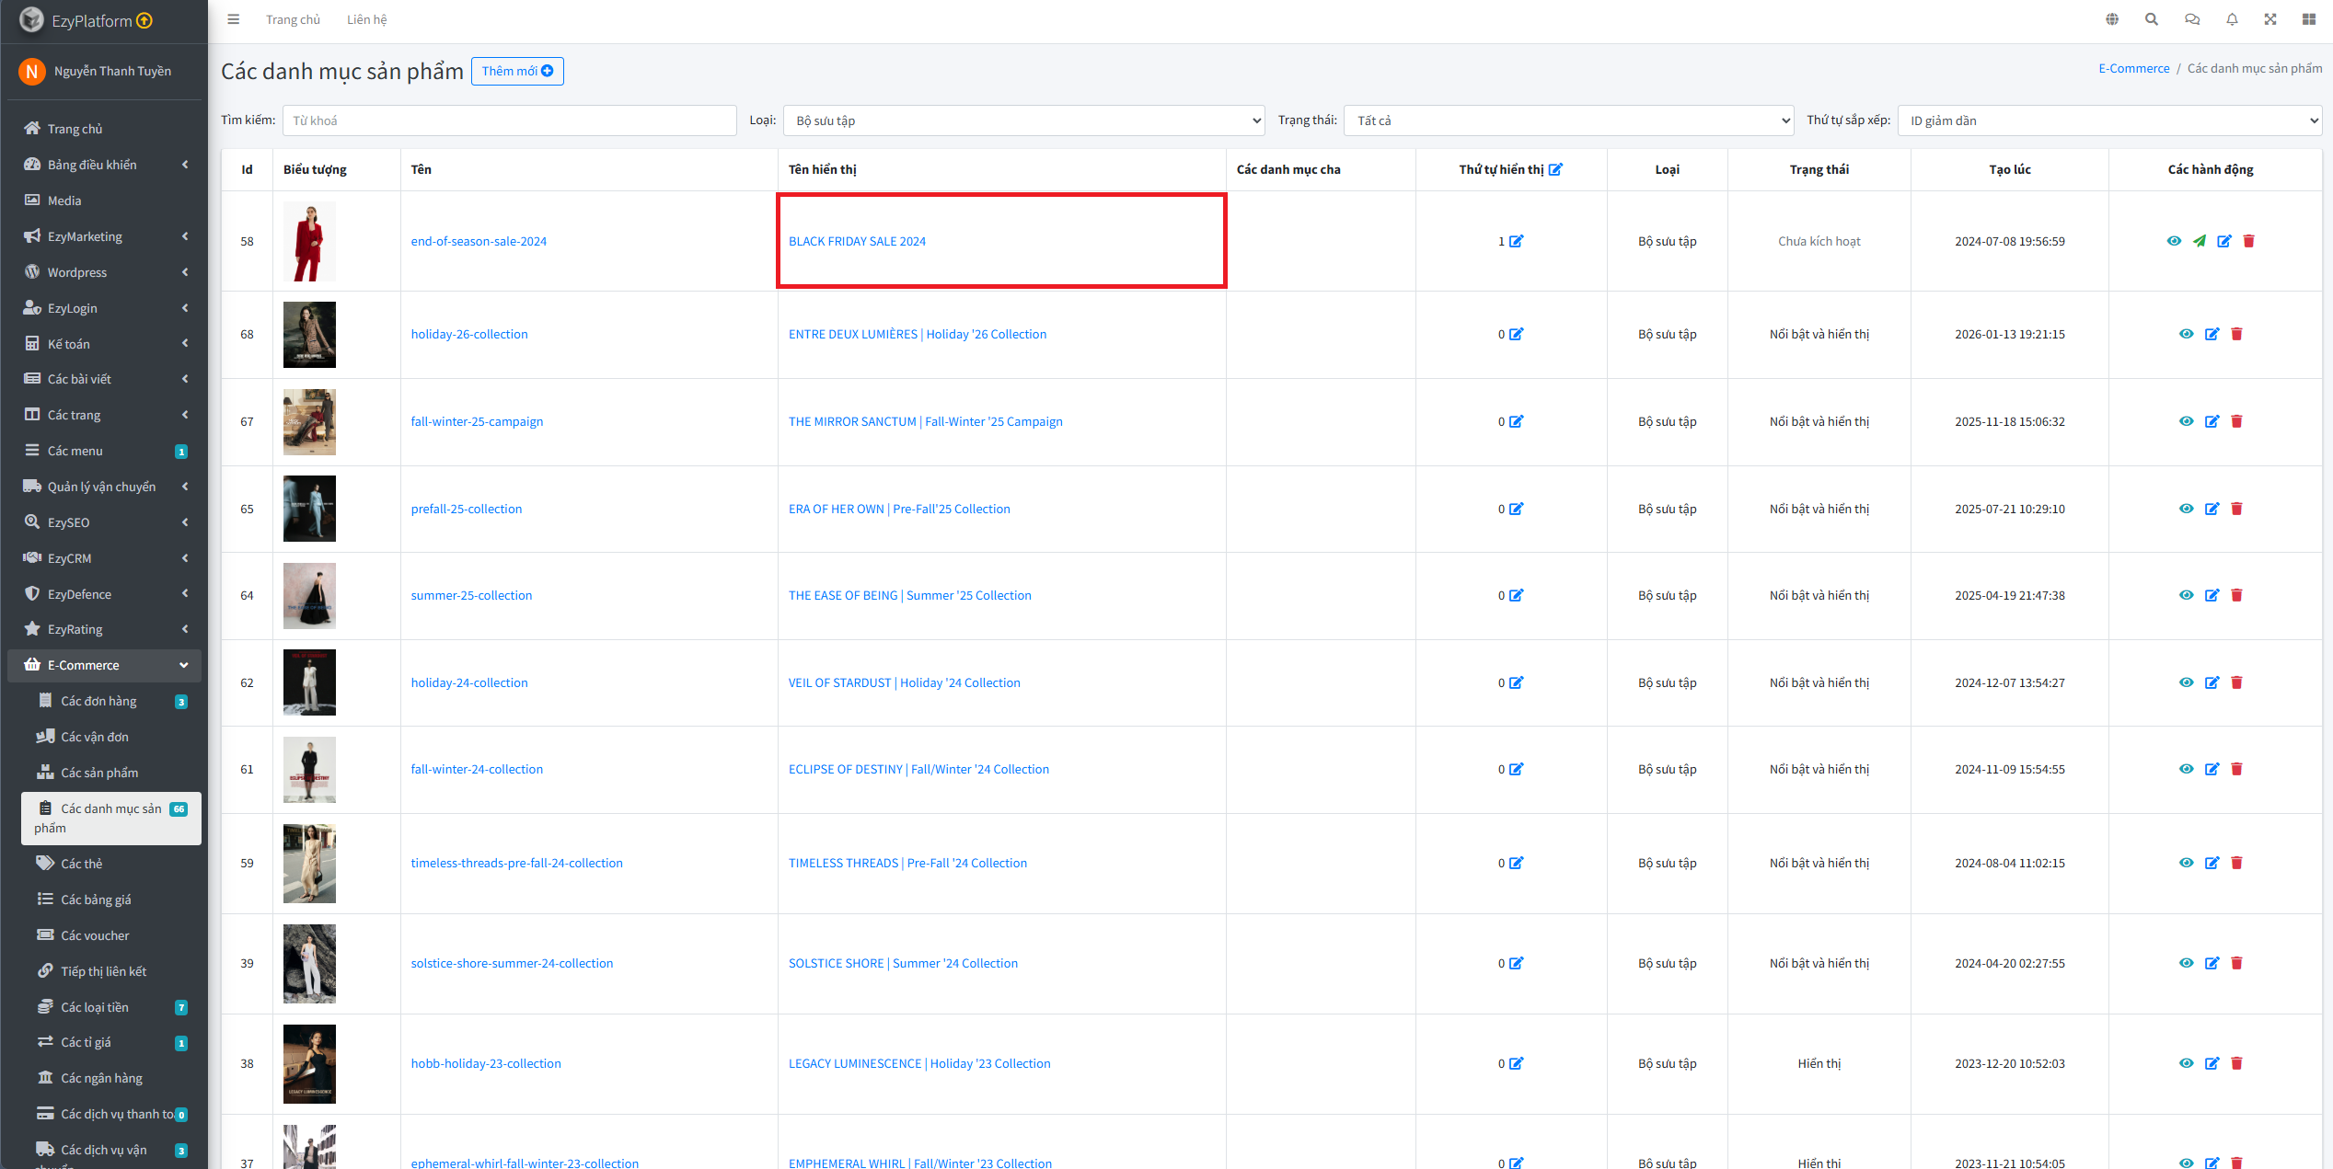Open the BLACK FRIDAY SALE 2024 link
Viewport: 2333px width, 1169px height.
(x=857, y=241)
